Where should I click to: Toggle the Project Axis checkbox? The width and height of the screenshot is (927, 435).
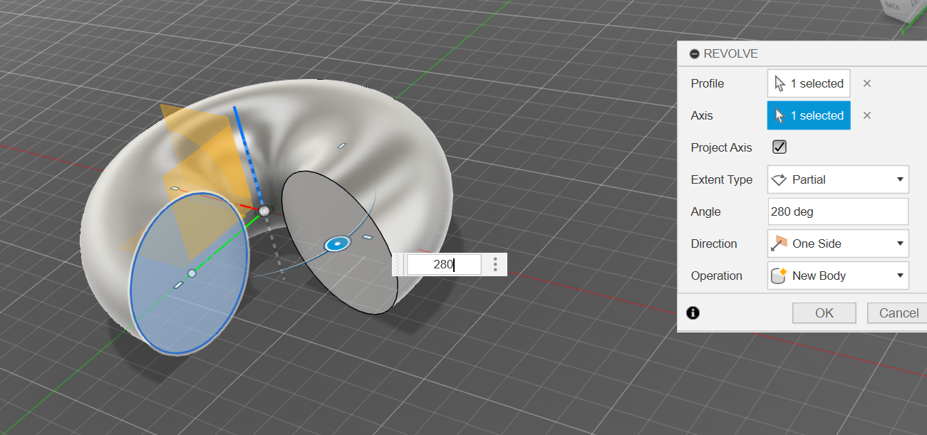780,147
